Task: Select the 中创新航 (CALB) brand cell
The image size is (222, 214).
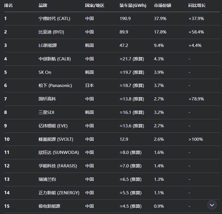Action: click(54, 59)
